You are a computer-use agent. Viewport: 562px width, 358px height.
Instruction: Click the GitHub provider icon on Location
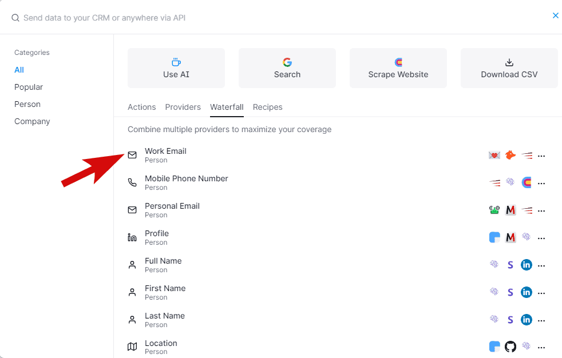tap(510, 347)
